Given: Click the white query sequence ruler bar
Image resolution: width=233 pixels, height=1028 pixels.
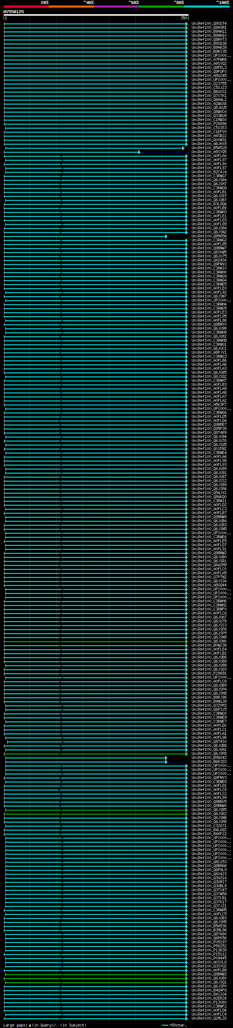Looking at the screenshot, I should tap(96, 15).
